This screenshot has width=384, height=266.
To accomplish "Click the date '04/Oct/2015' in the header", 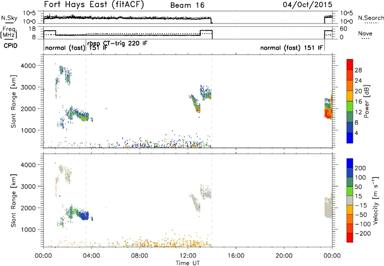I will pos(308,5).
